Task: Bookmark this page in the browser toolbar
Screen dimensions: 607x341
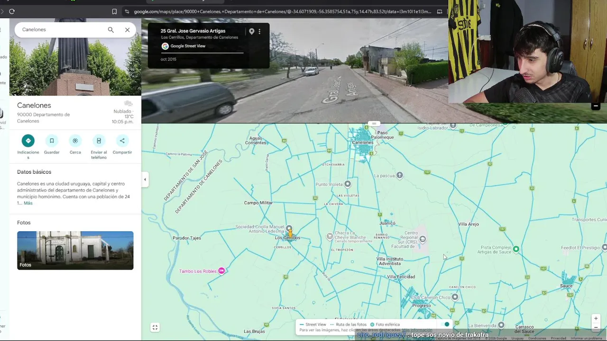Action: pos(114,11)
